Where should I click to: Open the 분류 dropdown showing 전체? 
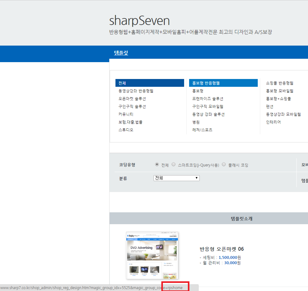(x=176, y=178)
